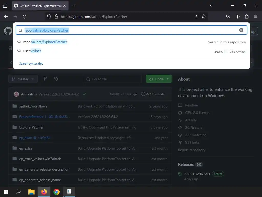This screenshot has width=262, height=197.
Task: Open Search syntax tips link
Action: (31, 64)
